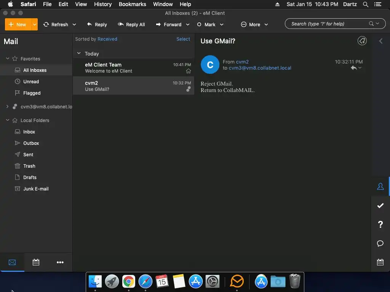The image size is (390, 292).
Task: Open the Junk E-mail folder
Action: click(36, 189)
